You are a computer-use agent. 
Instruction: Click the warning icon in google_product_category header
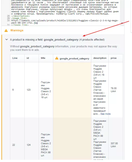pyautogui.click(x=57, y=58)
